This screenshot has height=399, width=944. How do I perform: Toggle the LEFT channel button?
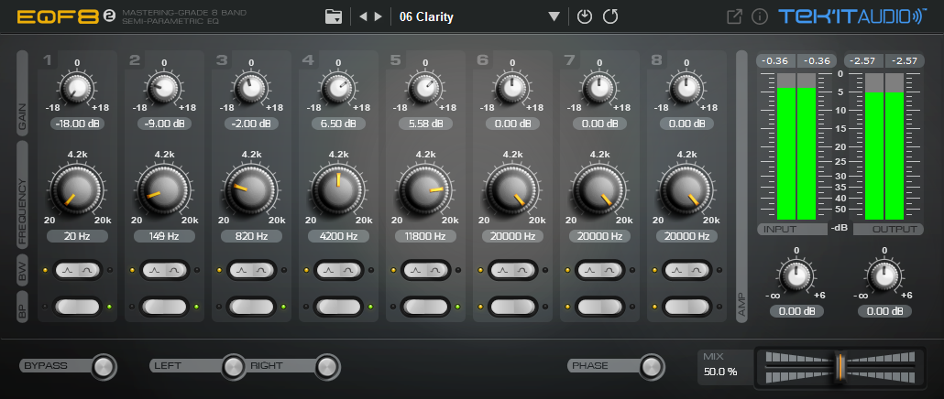click(x=232, y=367)
